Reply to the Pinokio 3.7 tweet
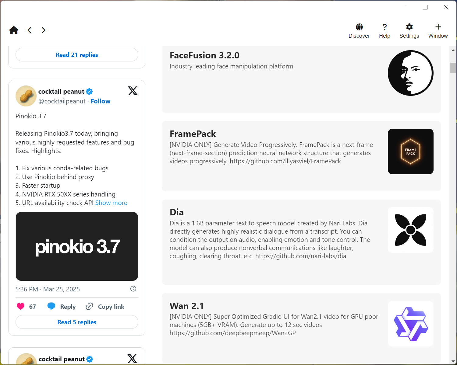Screen dimensions: 457x365 click(62, 307)
